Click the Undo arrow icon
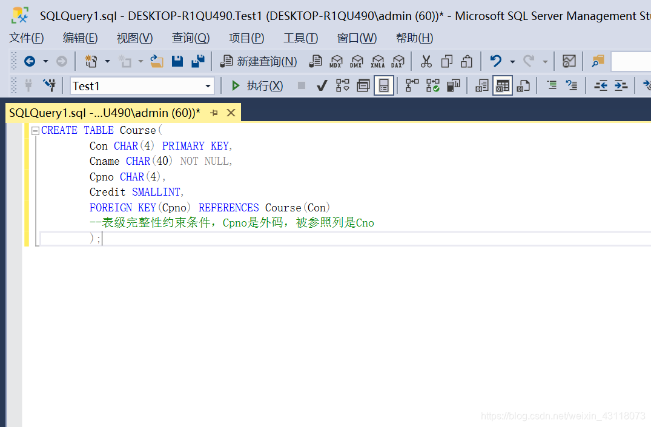 [496, 61]
